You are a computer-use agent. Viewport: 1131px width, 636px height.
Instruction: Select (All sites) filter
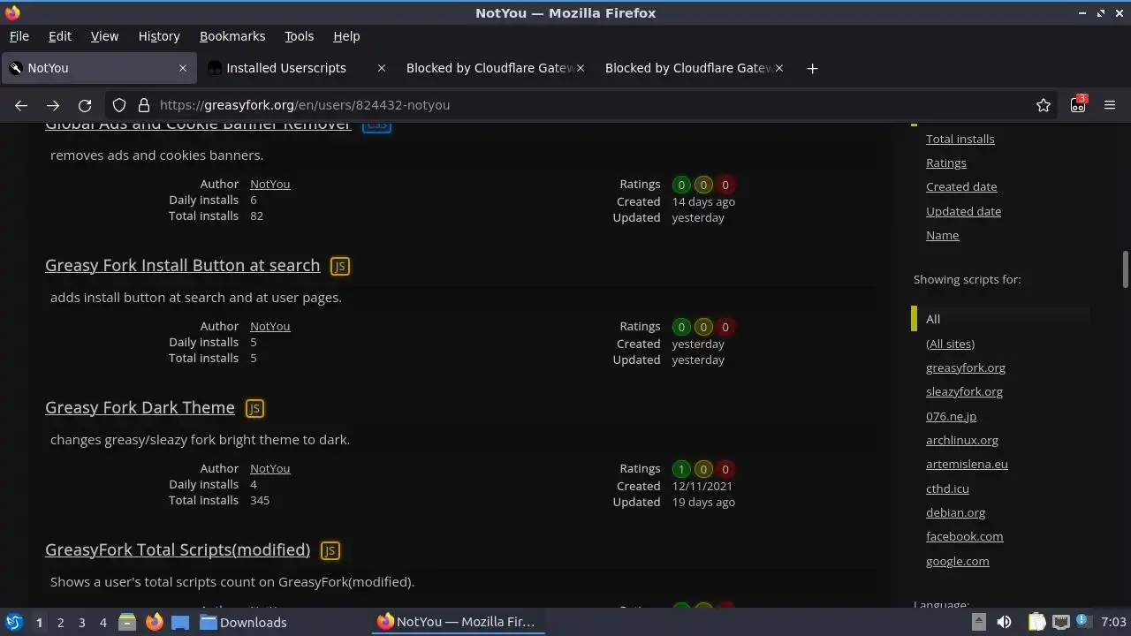(x=950, y=344)
